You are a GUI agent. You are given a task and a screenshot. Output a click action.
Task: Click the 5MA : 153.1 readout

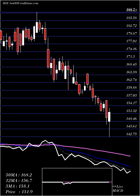(17, 186)
